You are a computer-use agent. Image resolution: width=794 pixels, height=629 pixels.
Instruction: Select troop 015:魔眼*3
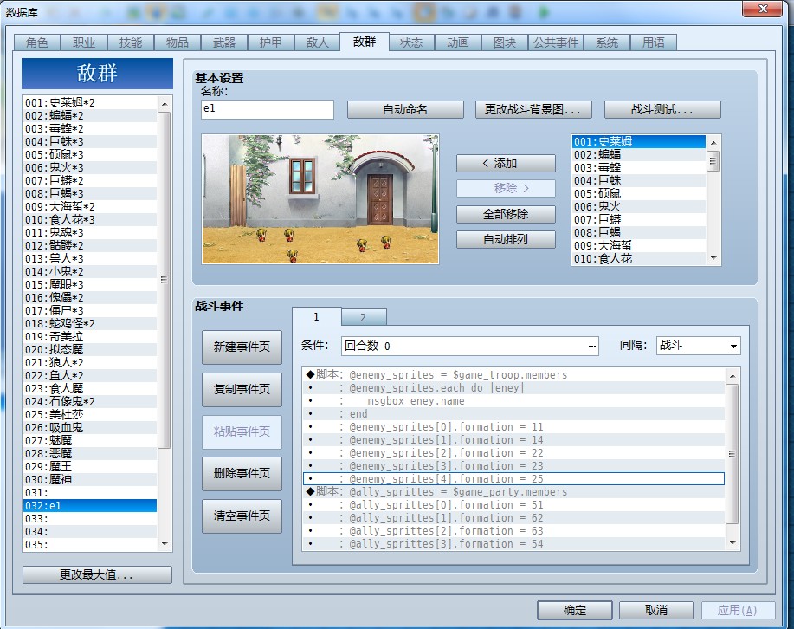[x=90, y=284]
